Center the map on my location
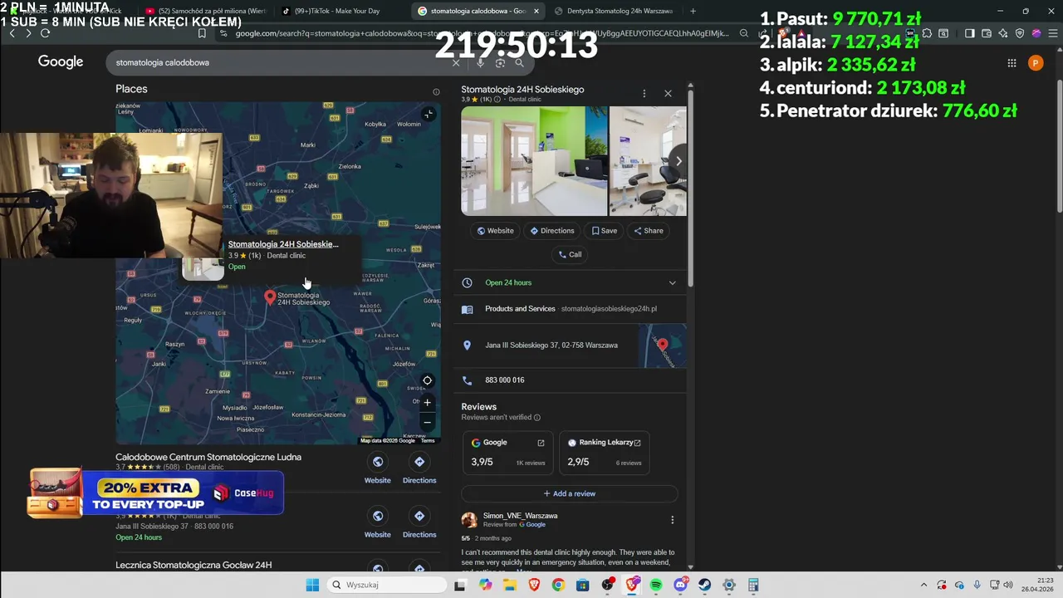1063x598 pixels. pyautogui.click(x=427, y=380)
